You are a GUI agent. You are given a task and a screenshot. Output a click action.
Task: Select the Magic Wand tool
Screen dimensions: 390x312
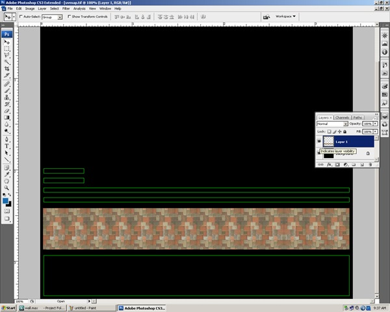[6, 62]
